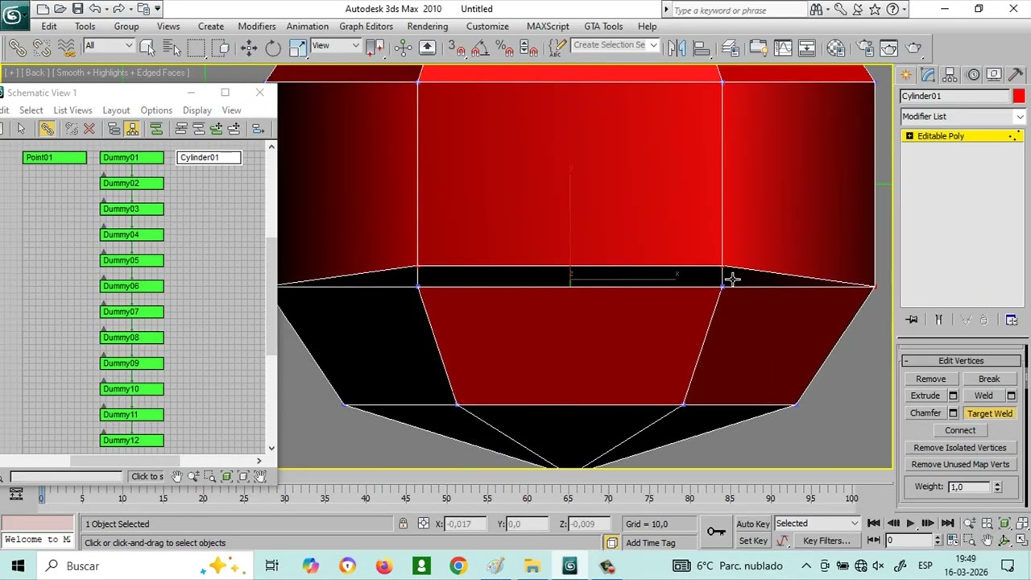Expand the Editable Poly modifier entry
Screen dimensions: 1031x580
click(x=909, y=136)
